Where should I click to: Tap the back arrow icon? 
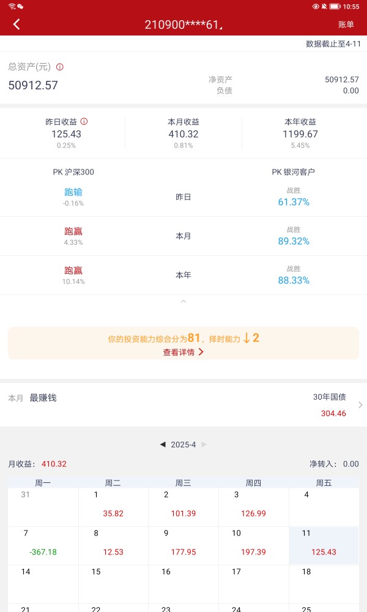tap(17, 24)
